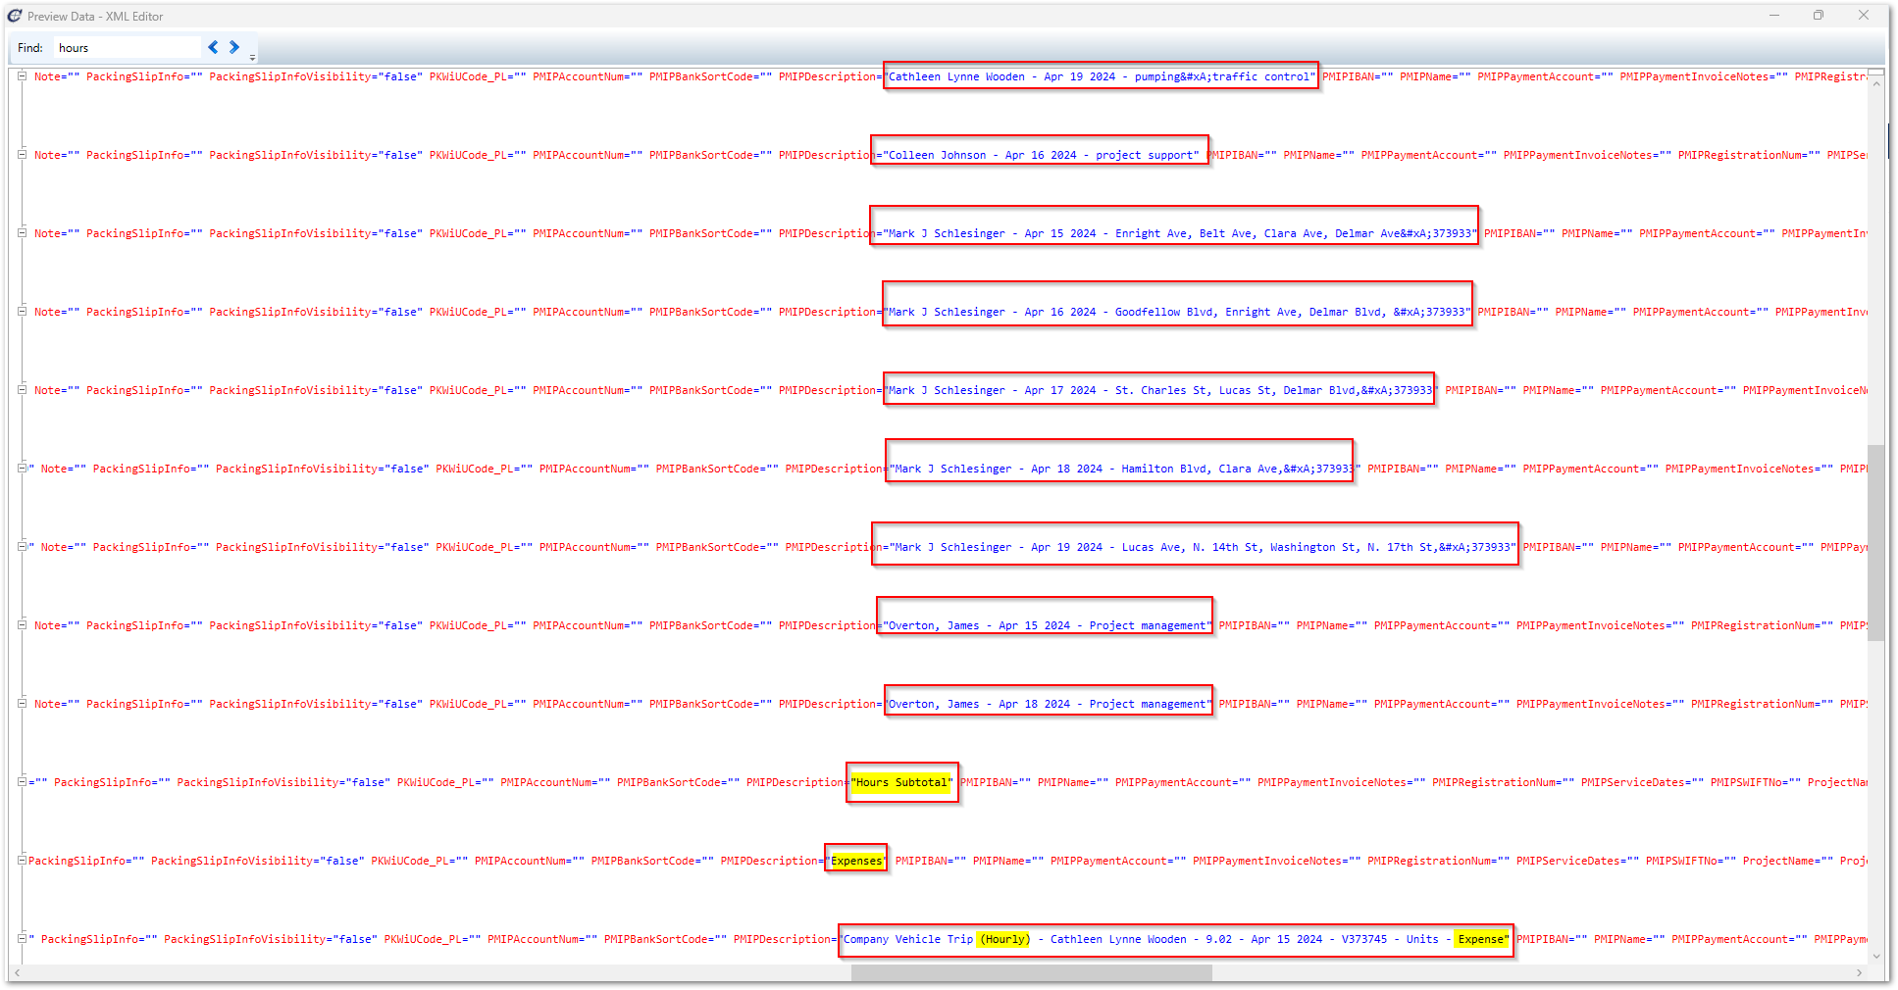This screenshot has height=990, width=1898.
Task: Collapse the Colleen Johnson project support node
Action: point(22,155)
